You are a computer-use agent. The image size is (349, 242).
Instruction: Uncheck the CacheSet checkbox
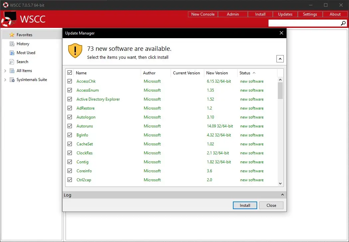pos(70,144)
